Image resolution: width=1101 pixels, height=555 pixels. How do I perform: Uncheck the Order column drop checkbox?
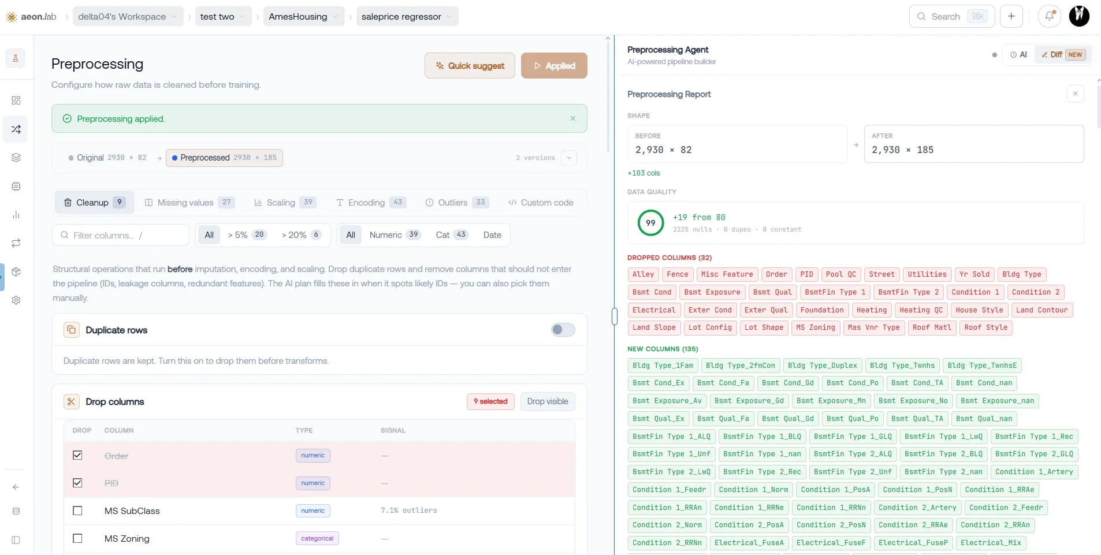click(77, 455)
